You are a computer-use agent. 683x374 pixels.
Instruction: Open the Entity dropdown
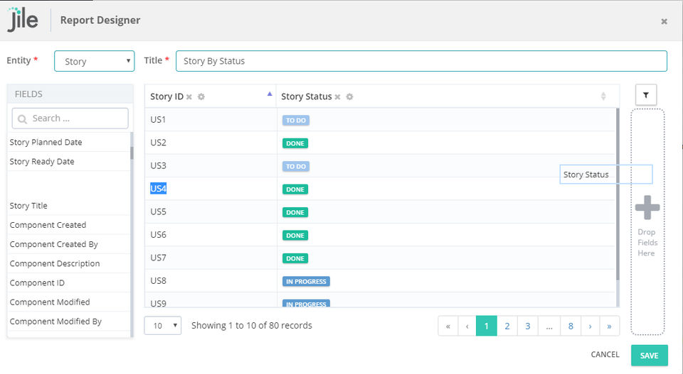pyautogui.click(x=95, y=61)
